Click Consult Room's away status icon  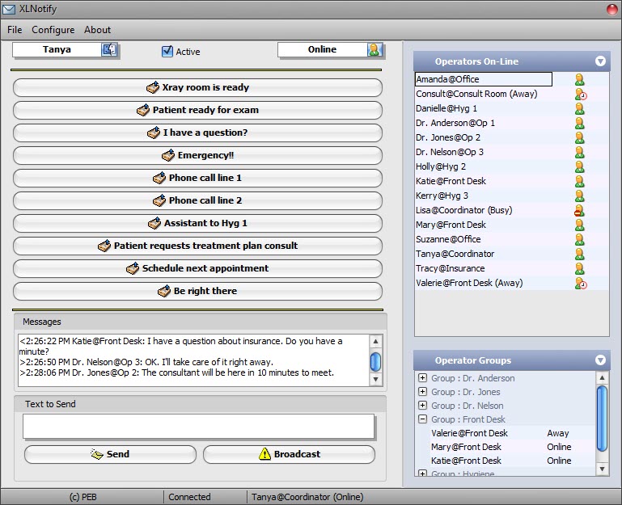point(579,95)
